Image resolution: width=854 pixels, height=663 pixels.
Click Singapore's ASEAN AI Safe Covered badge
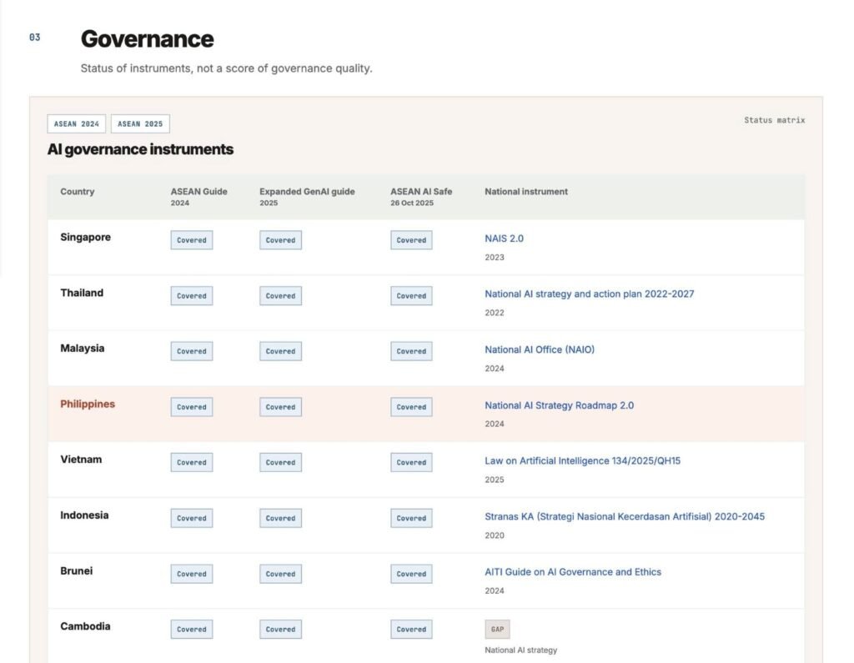coord(411,240)
